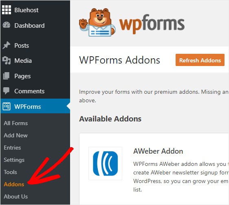Click the WPForms form icon
The width and height of the screenshot is (229, 205).
7,106
